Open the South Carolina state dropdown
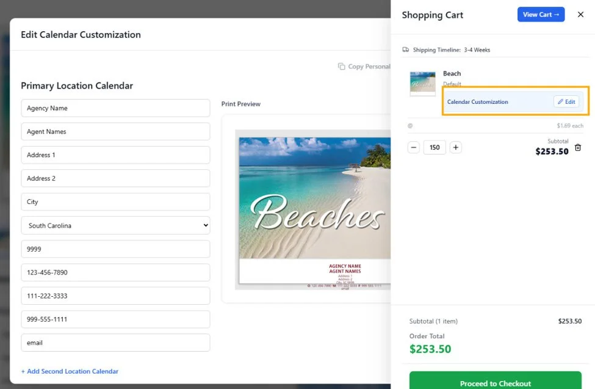Image resolution: width=595 pixels, height=389 pixels. point(115,225)
